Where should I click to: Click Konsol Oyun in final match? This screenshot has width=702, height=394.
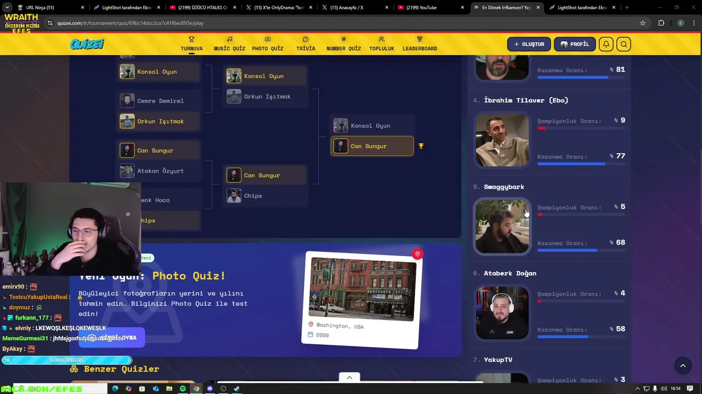point(372,126)
